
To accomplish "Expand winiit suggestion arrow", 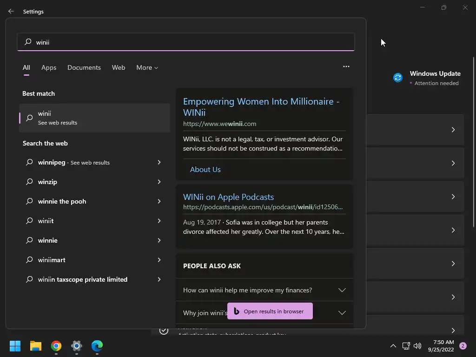I will tap(159, 221).
